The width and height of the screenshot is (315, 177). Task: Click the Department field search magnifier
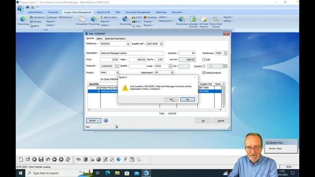172,73
